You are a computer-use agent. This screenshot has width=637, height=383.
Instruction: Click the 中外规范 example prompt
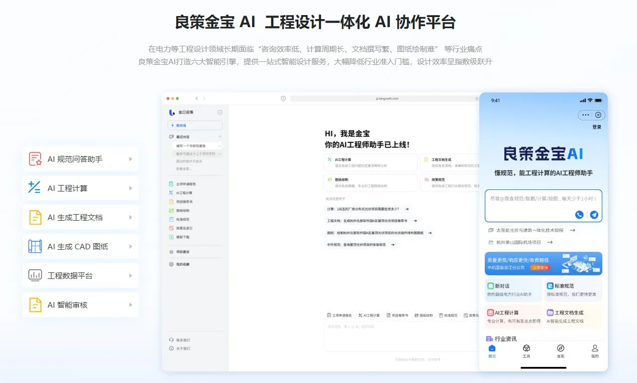tap(361, 245)
